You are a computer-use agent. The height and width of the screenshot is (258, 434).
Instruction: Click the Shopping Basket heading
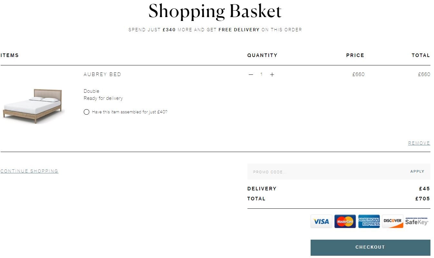pos(215,11)
